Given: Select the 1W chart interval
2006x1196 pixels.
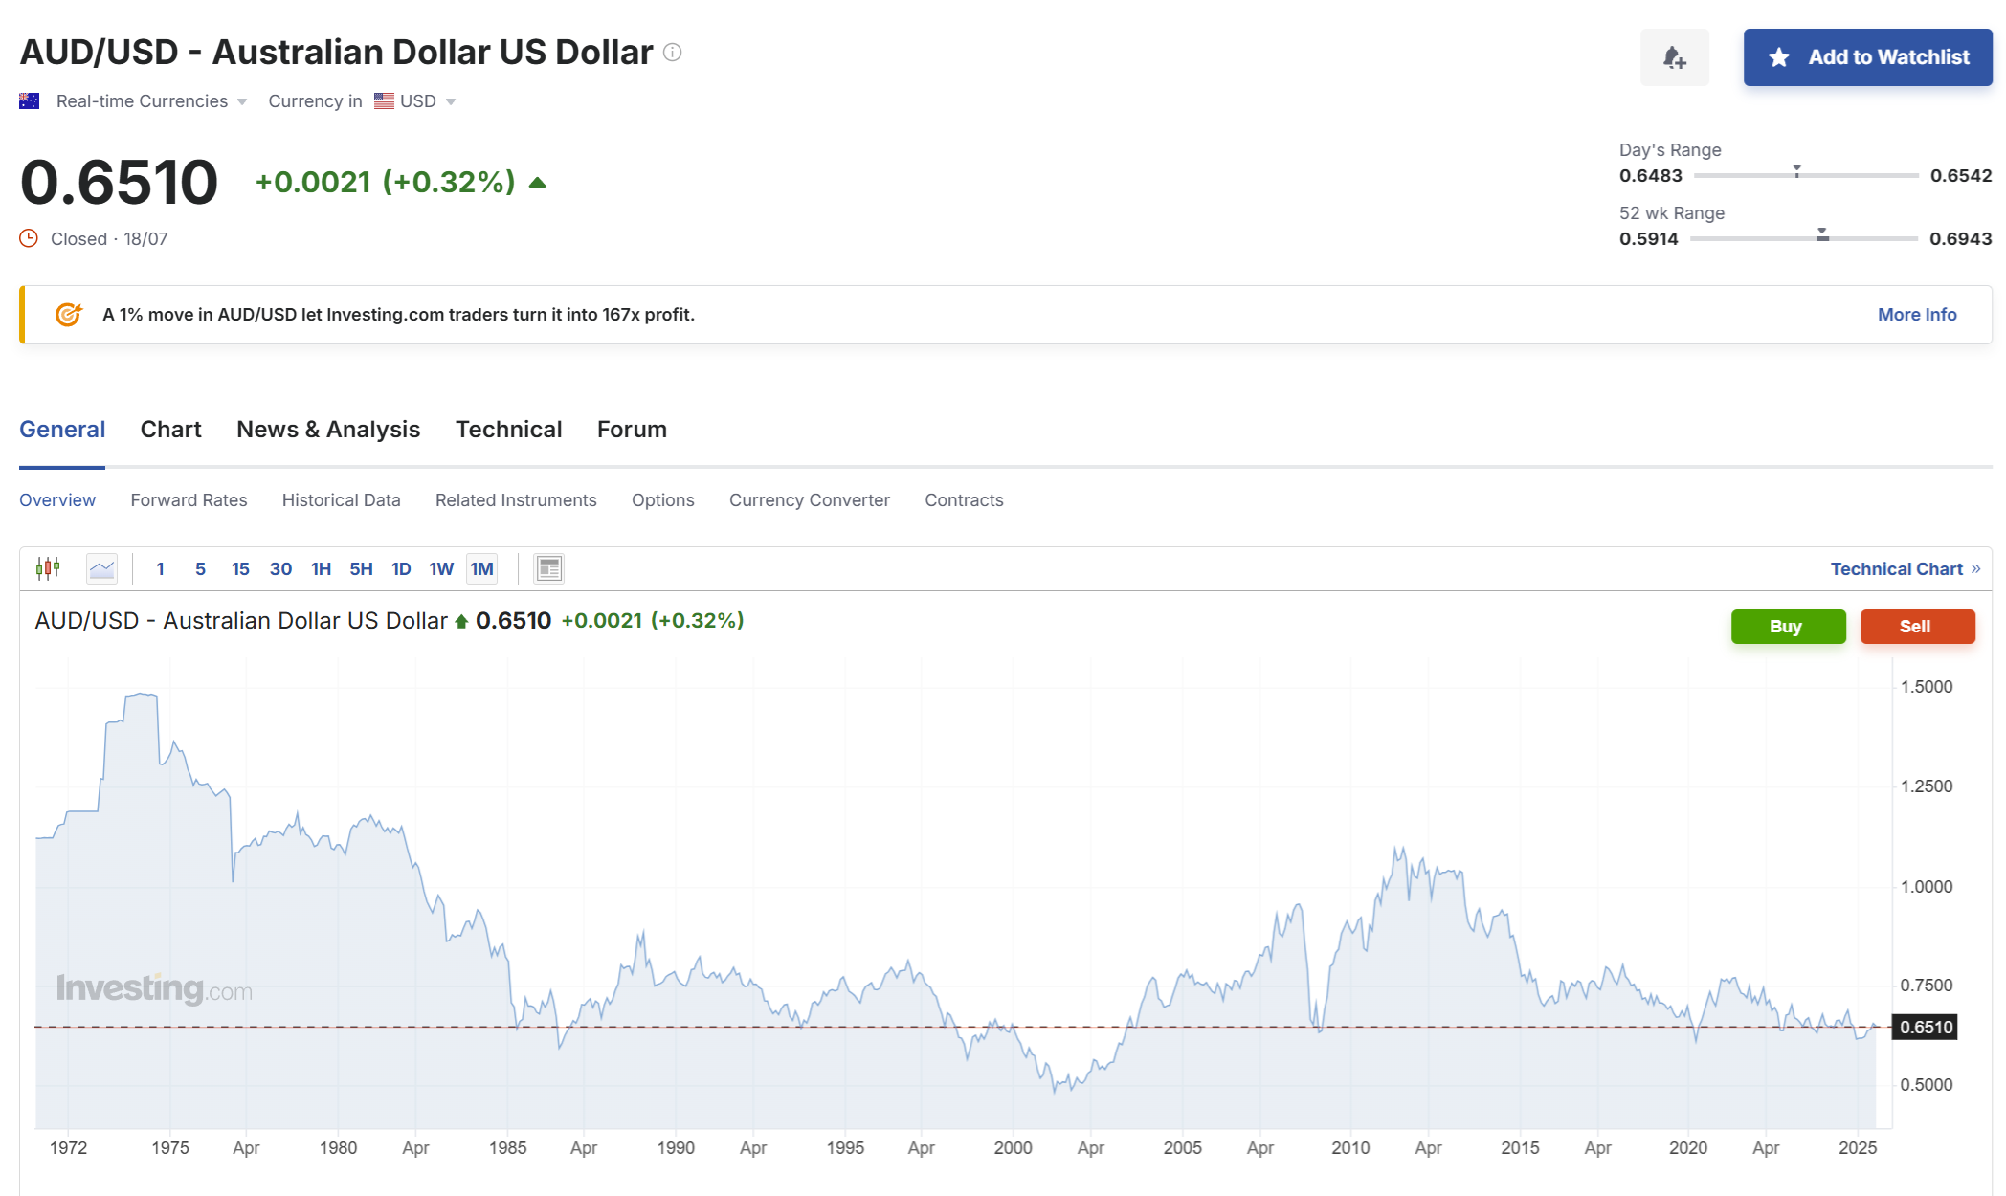Looking at the screenshot, I should (x=441, y=568).
